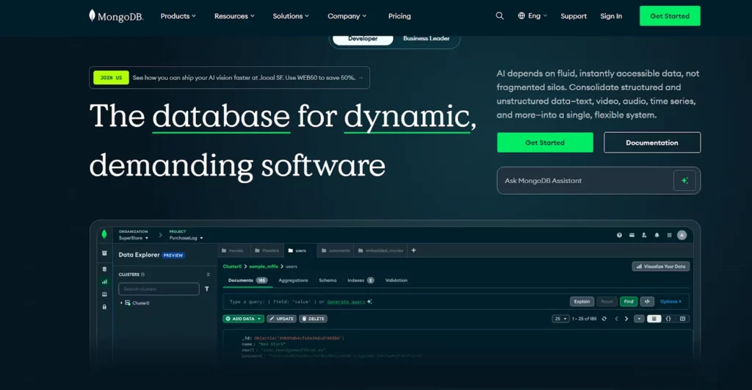752x390 pixels.
Task: Open the comments collection tab
Action: 335,250
